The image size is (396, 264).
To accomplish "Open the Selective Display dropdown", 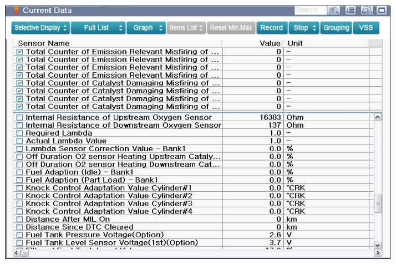I will (40, 28).
